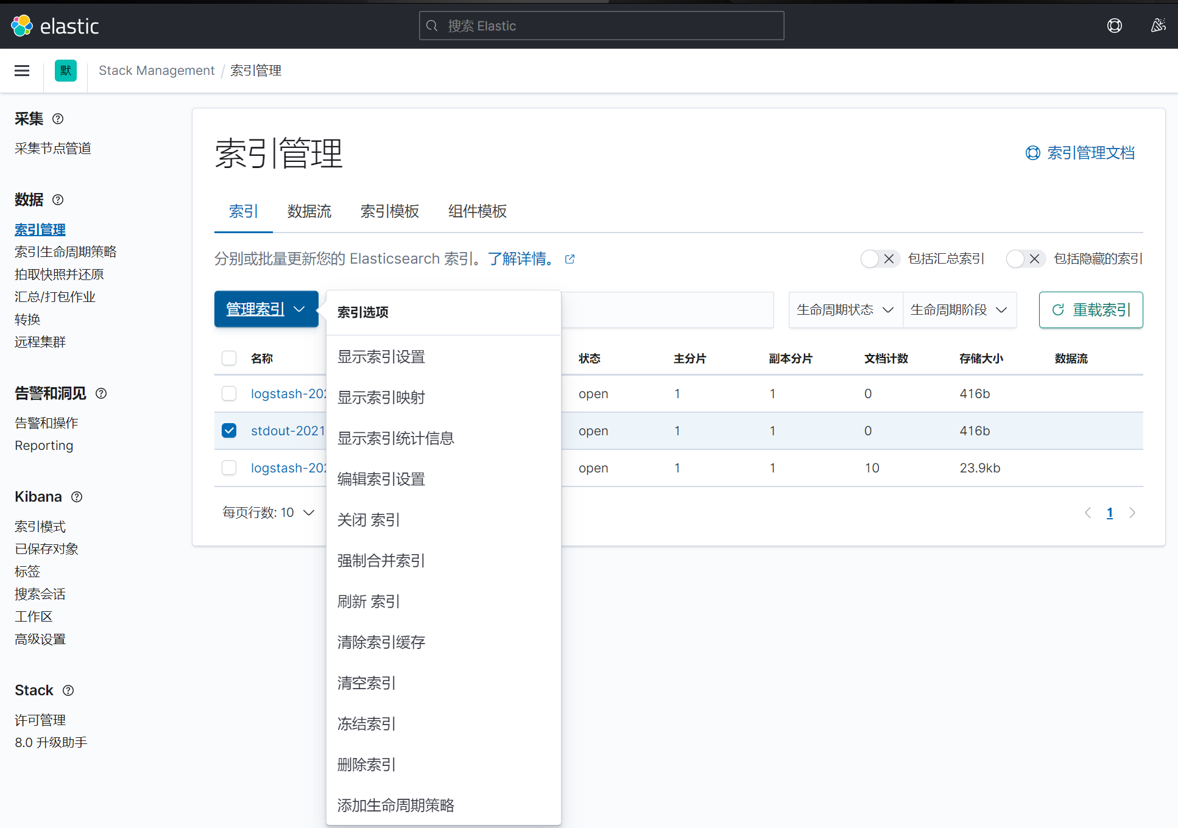
Task: Click the Elastic logo
Action: 55,26
